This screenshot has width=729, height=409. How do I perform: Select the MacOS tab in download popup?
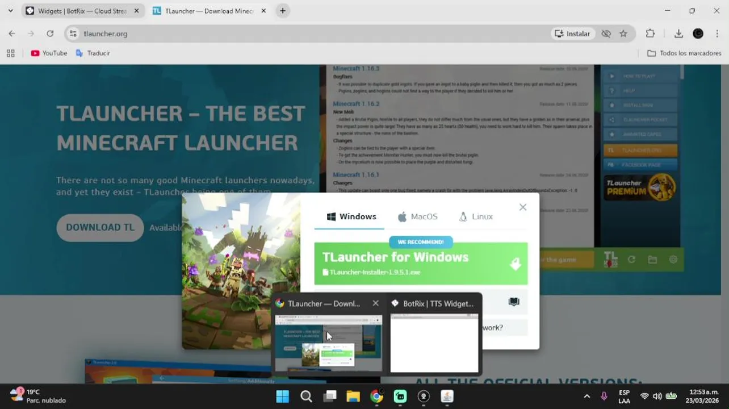click(x=417, y=216)
